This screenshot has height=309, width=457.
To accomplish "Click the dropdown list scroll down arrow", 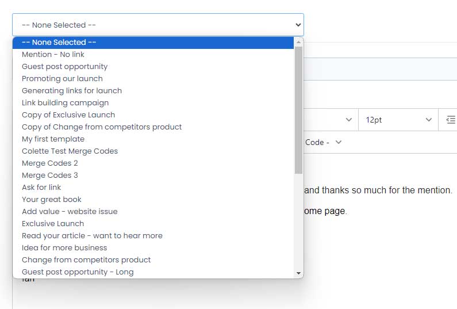I will click(x=298, y=273).
